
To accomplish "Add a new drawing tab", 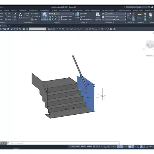I will pos(9,26).
